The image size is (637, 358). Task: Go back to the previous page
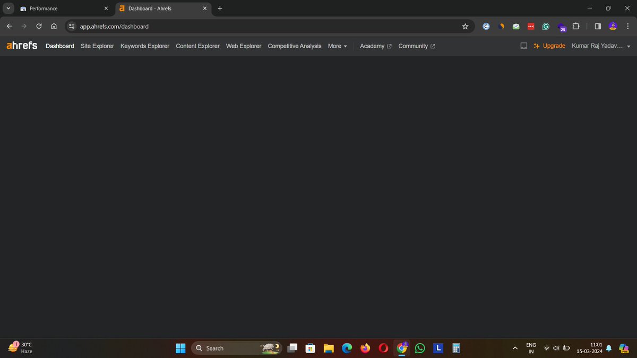click(9, 26)
